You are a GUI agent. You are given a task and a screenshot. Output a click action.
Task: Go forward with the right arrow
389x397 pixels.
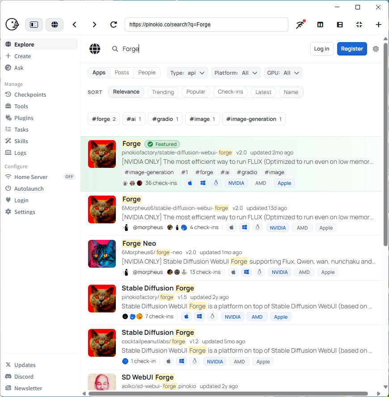pyautogui.click(x=94, y=25)
